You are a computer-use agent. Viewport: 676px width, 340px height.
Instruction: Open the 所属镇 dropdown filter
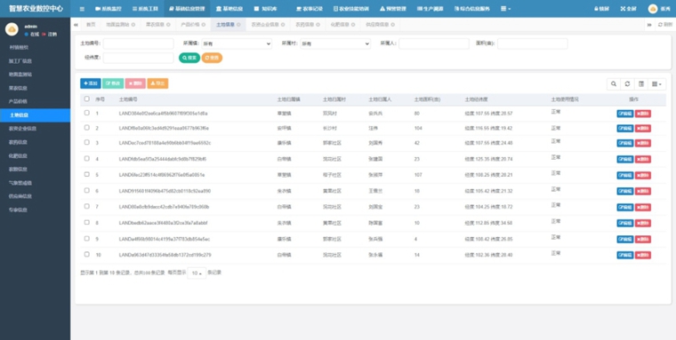click(x=237, y=43)
